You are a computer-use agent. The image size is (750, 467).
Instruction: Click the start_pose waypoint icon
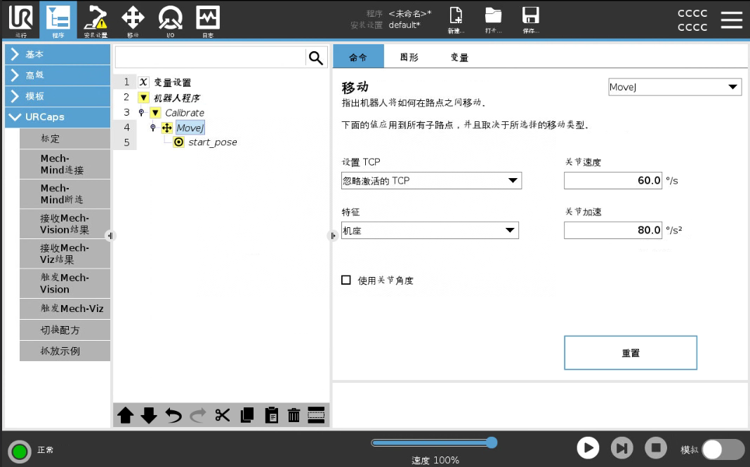pyautogui.click(x=178, y=142)
